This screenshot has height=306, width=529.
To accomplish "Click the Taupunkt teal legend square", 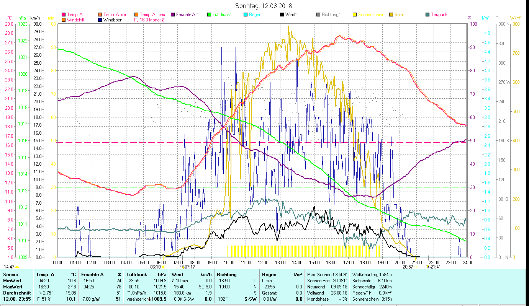I will pos(427,15).
